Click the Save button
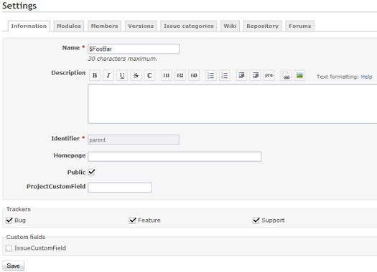This screenshot has width=377, height=272. coord(13,266)
